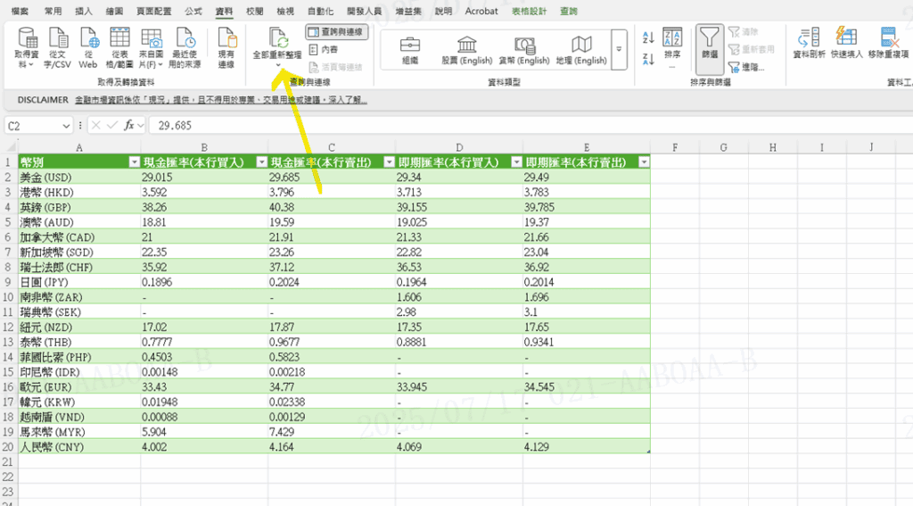Viewport: 913px width, 506px height.
Task: Click the 進階... advanced filter button
Action: (x=752, y=67)
